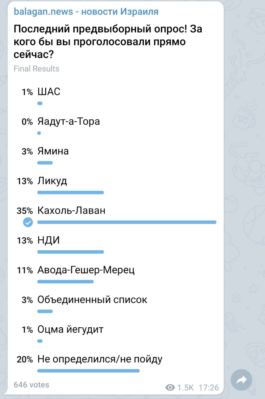Click the Ямина poll option
Screen dimensions: 265x399
[x=53, y=151]
